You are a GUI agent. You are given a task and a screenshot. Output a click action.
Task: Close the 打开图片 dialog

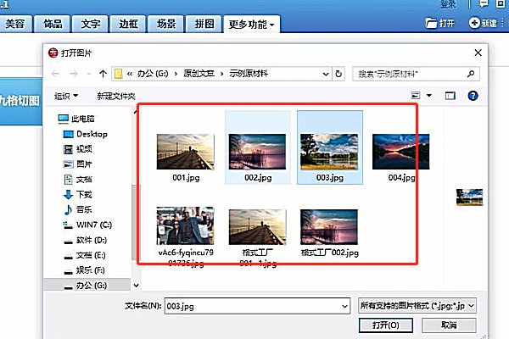pos(478,53)
